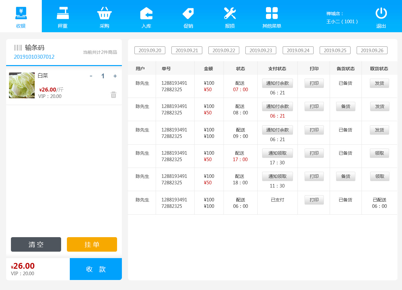Switch to the 收银 cashier tab

[21, 16]
